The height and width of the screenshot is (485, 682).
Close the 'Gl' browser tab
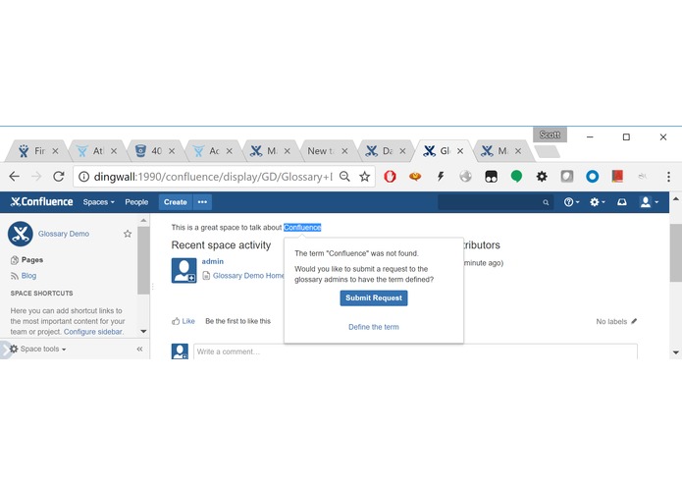[x=460, y=151]
